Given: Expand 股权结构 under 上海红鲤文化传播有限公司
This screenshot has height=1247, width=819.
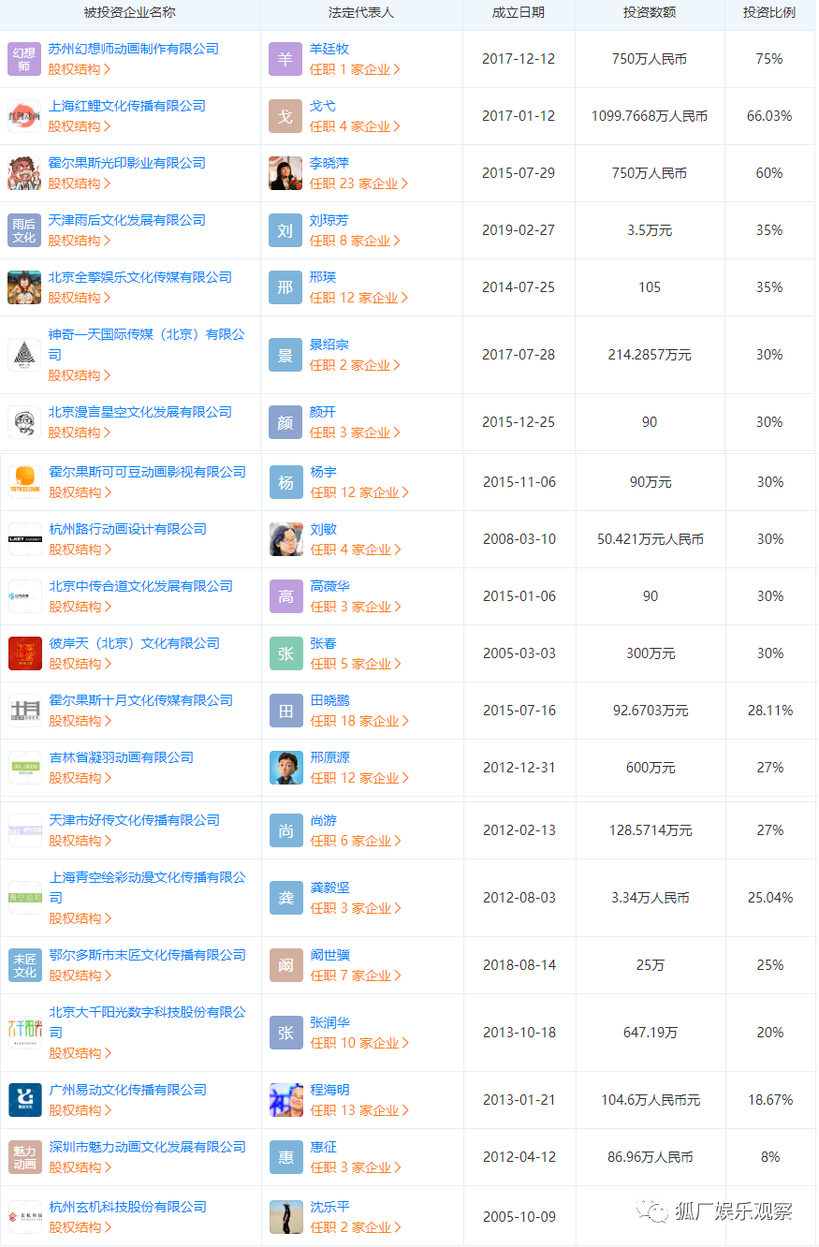Looking at the screenshot, I should click(x=80, y=126).
